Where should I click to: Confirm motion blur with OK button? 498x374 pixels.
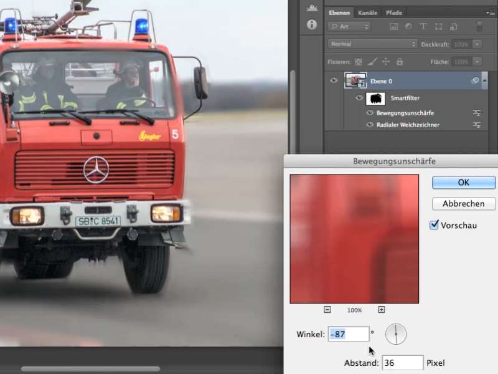464,183
